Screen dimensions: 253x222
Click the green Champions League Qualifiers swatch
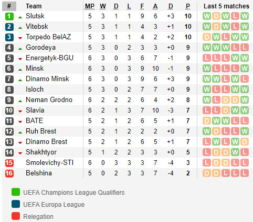coord(16,192)
